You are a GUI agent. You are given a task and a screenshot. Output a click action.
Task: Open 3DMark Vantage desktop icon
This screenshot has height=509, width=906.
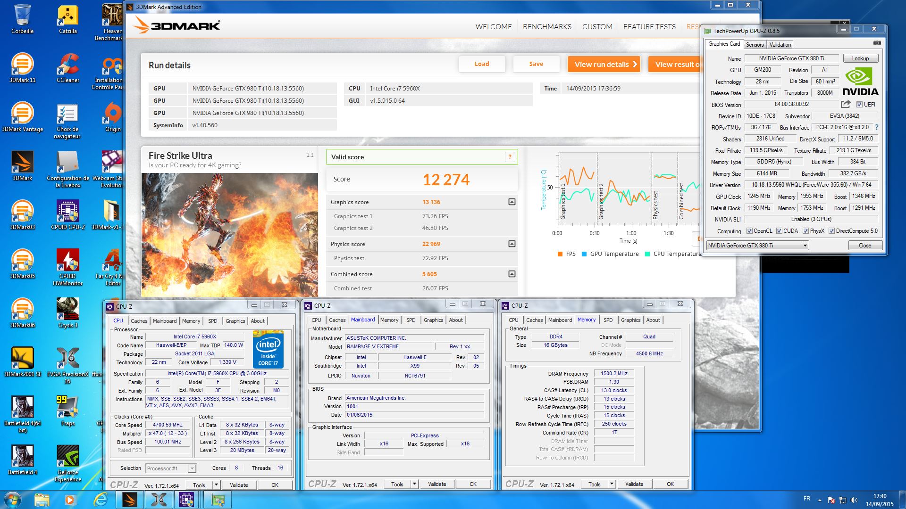[22, 117]
